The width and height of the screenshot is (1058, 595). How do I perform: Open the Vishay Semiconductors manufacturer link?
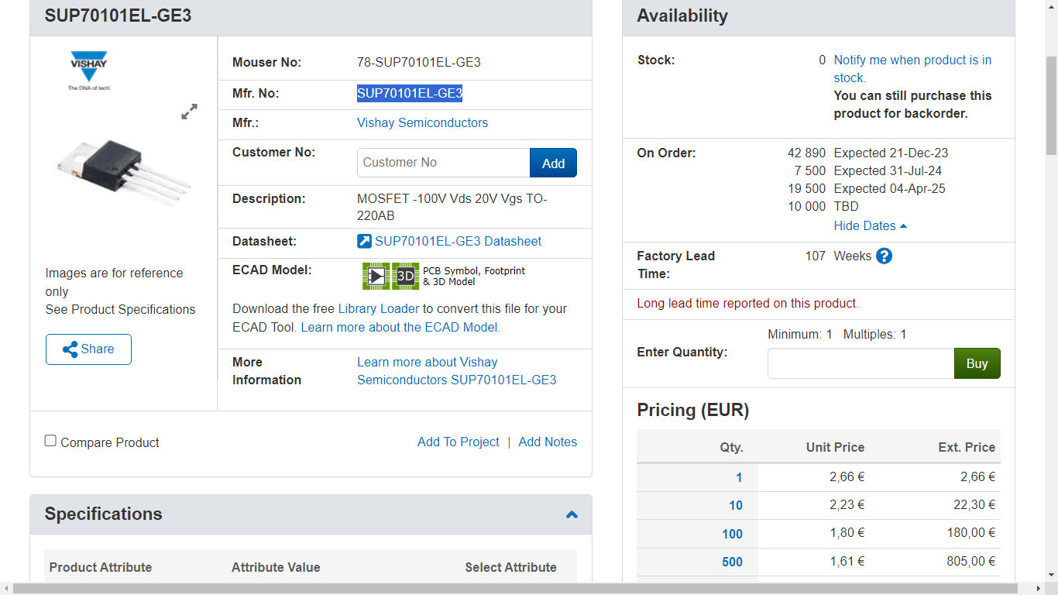(422, 122)
